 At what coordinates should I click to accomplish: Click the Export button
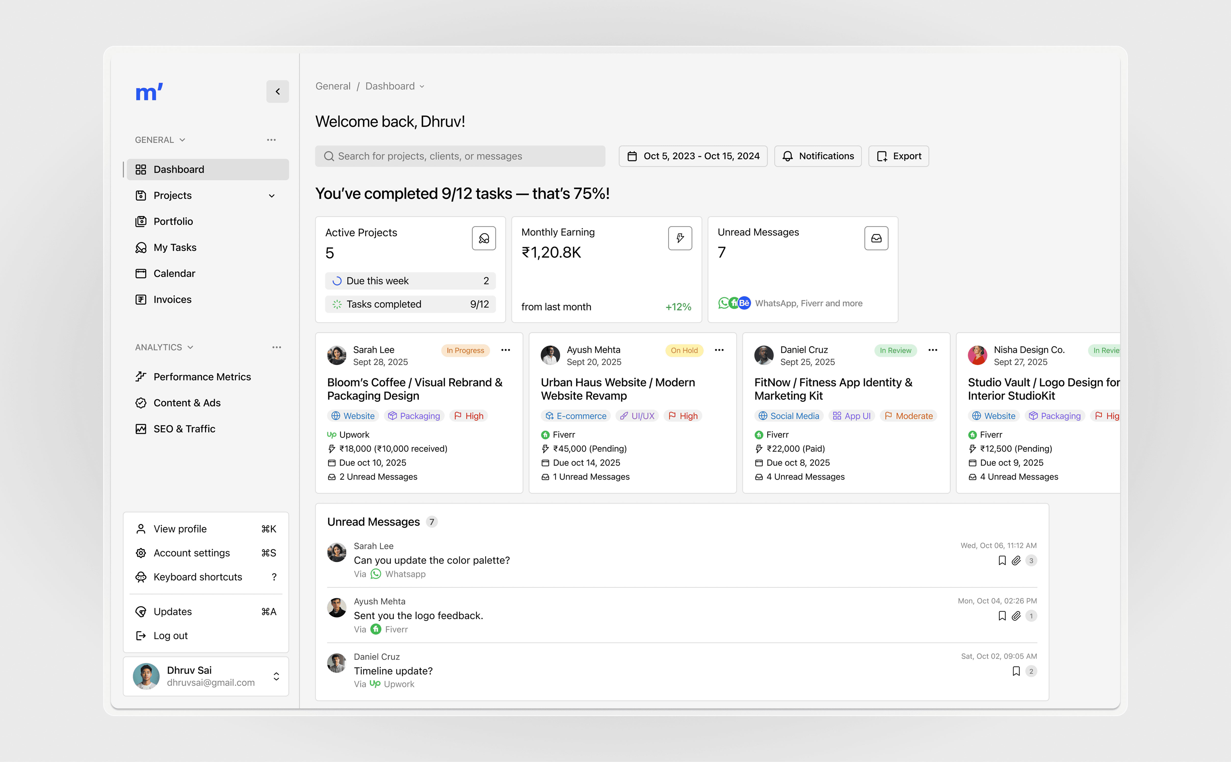[898, 156]
